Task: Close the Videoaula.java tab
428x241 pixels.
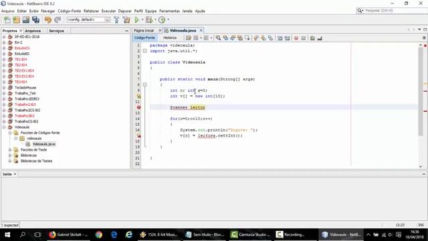Action: click(201, 30)
